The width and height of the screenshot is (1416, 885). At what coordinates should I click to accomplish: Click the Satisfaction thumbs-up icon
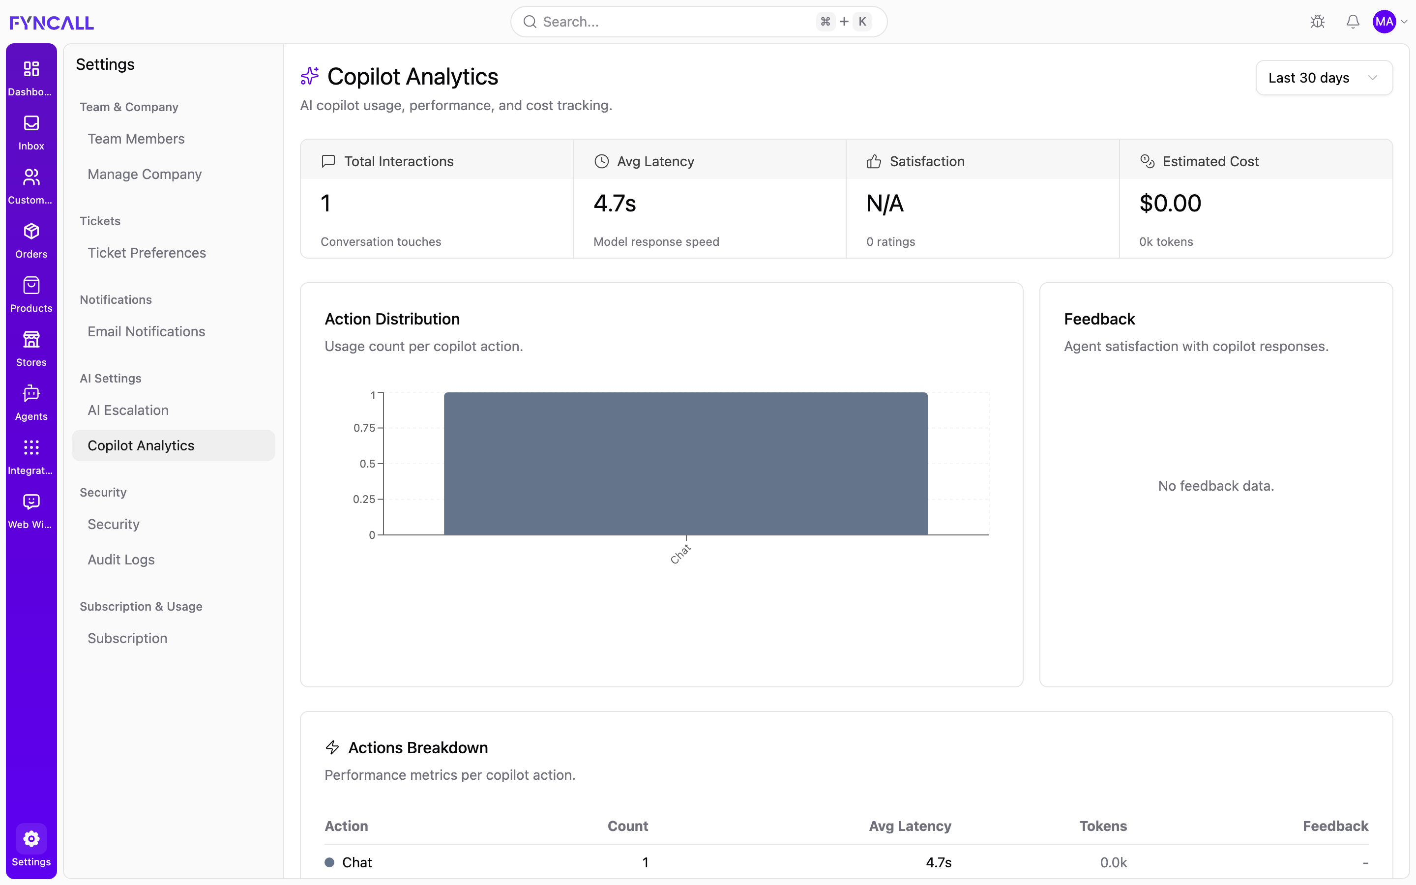click(874, 161)
